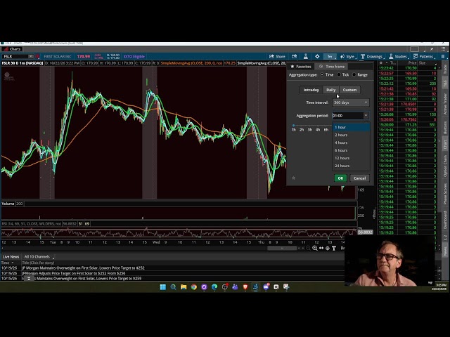Select 24 hours from the list
Image resolution: width=450 pixels, height=337 pixels.
coord(351,166)
